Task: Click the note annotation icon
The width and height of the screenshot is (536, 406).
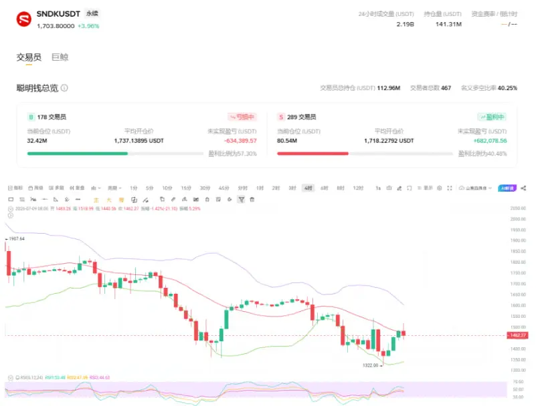Action: [218, 199]
